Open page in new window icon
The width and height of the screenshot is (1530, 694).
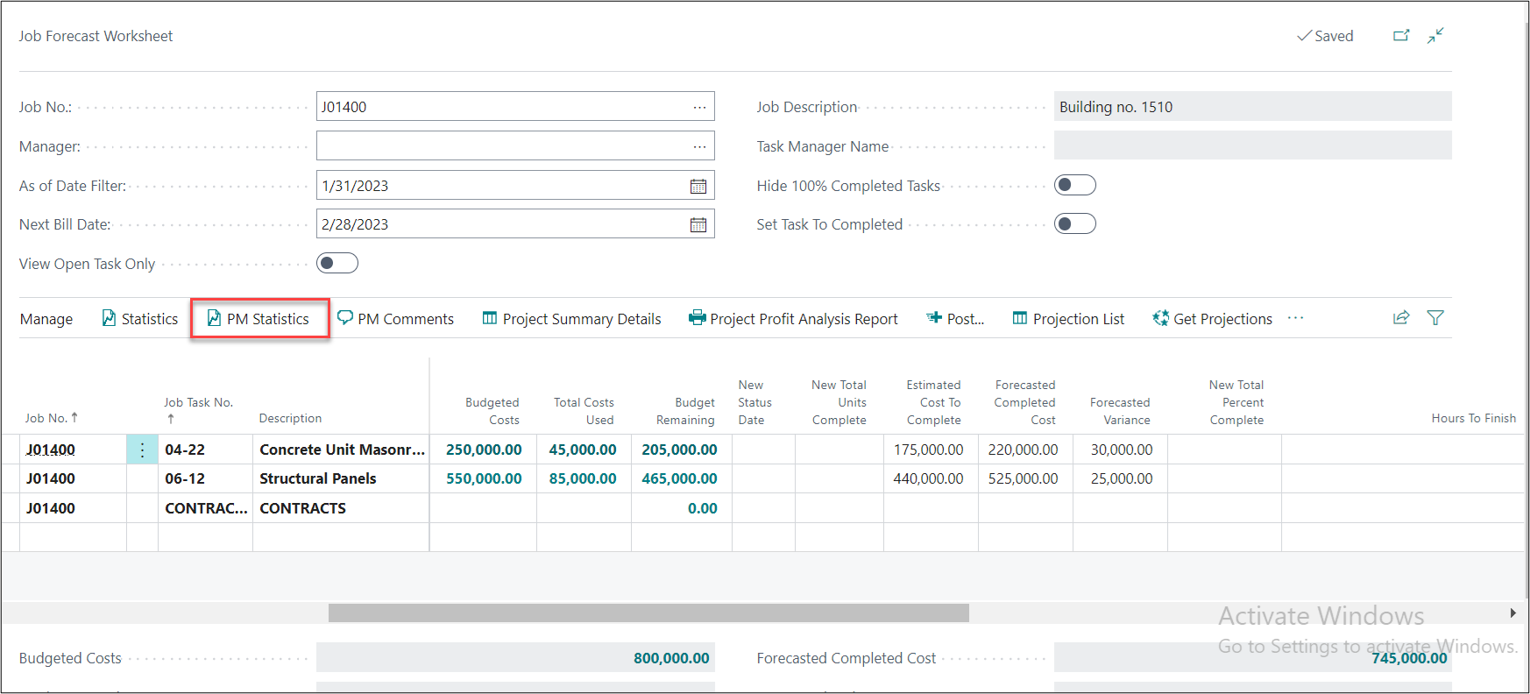[x=1401, y=36]
